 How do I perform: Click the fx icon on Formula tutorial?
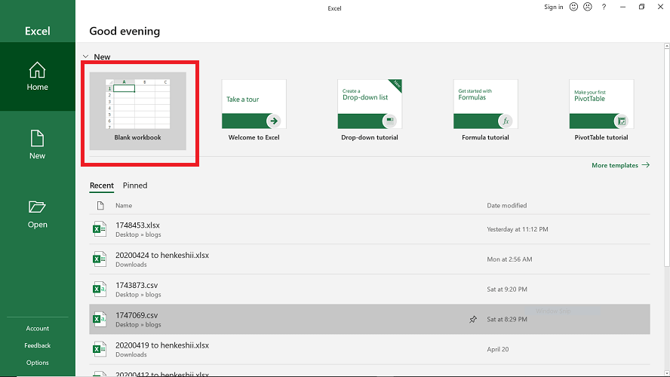506,121
